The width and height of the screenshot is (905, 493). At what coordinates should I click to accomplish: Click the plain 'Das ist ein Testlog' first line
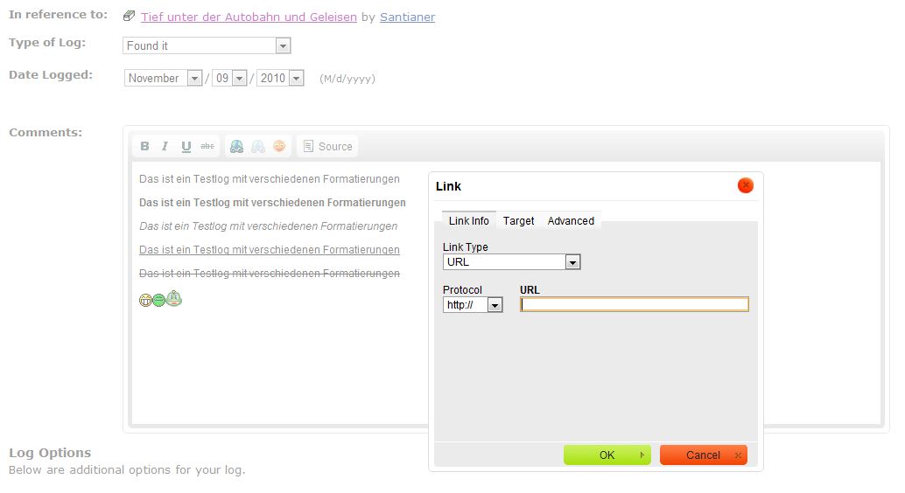tap(270, 178)
